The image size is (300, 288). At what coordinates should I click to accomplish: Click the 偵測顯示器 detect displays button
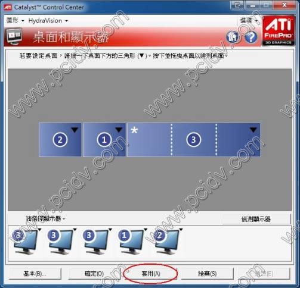256,219
